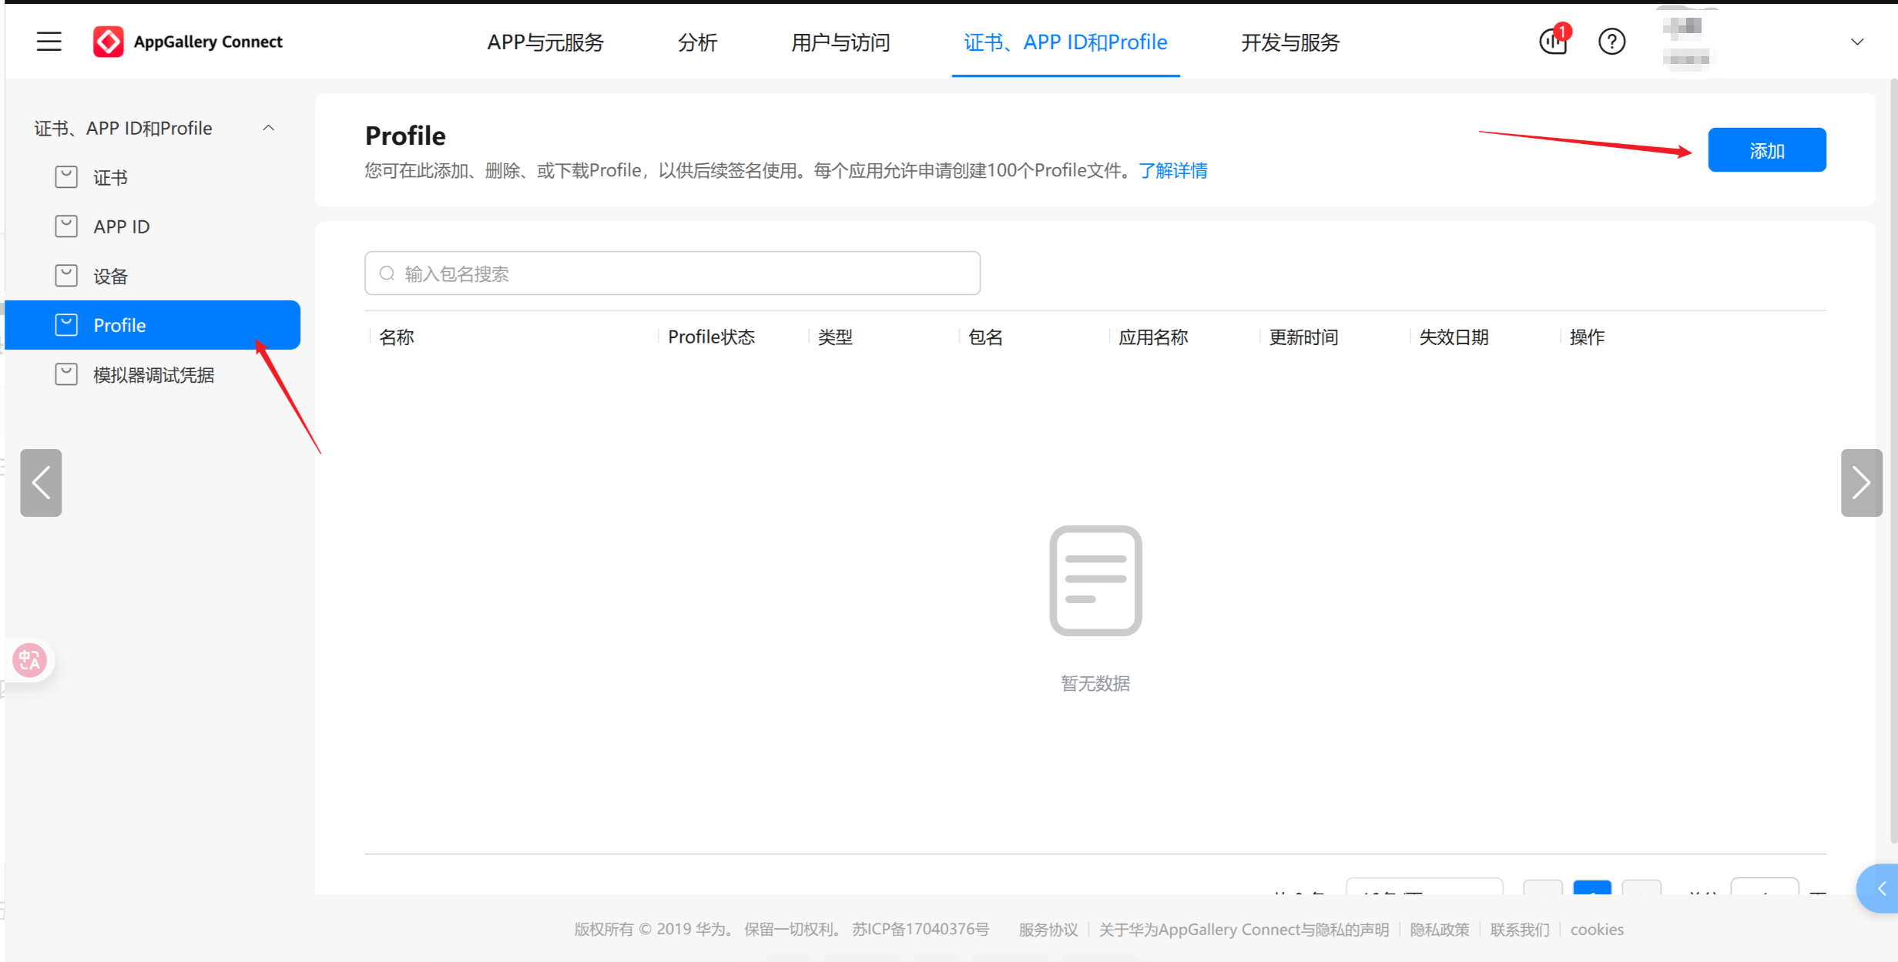Expand the account dropdown arrow at top right
The width and height of the screenshot is (1898, 962).
click(1857, 42)
